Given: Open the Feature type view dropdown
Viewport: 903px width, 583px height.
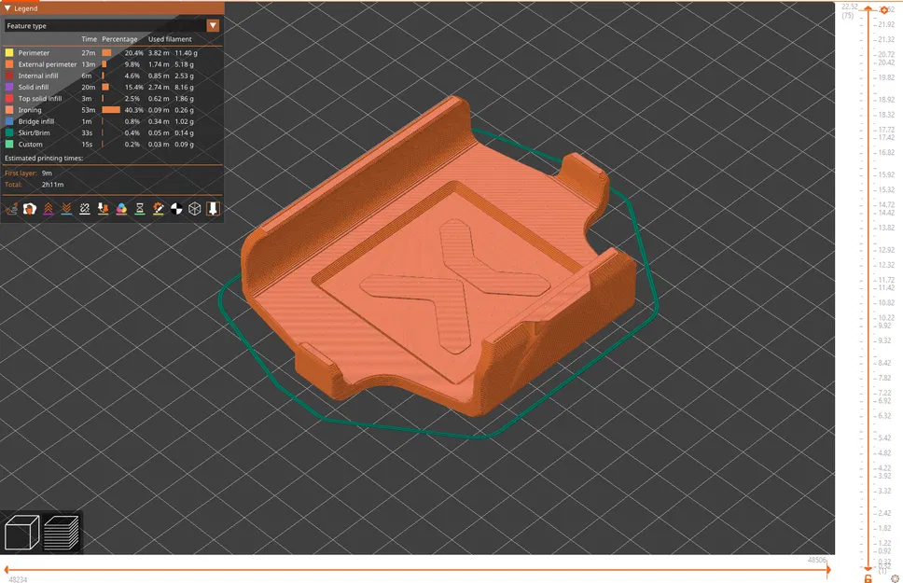Looking at the screenshot, I should point(112,25).
